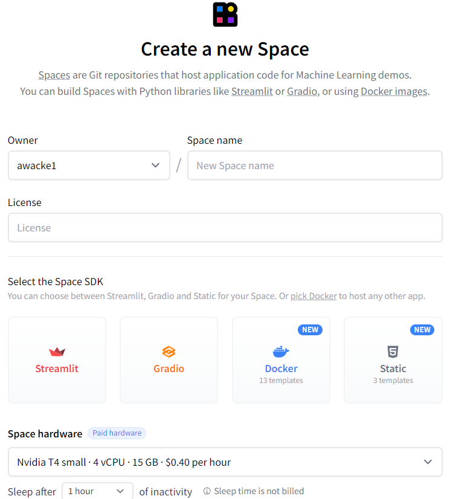
Task: Open the Streamlit link in description
Action: (252, 92)
